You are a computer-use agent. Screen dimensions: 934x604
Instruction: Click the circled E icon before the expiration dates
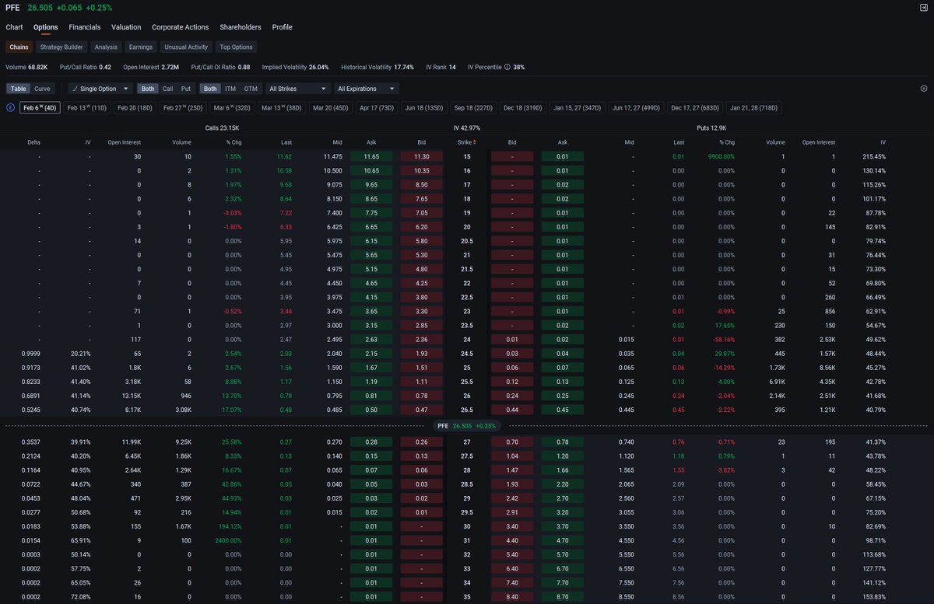coord(10,108)
